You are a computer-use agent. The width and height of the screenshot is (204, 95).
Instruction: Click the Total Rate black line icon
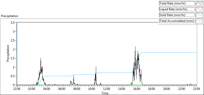[199, 3]
